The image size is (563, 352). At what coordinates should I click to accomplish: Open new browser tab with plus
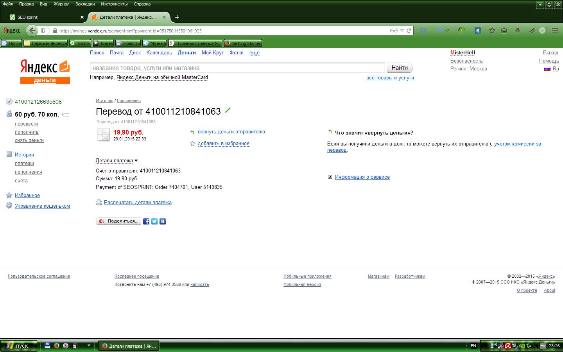pos(177,17)
